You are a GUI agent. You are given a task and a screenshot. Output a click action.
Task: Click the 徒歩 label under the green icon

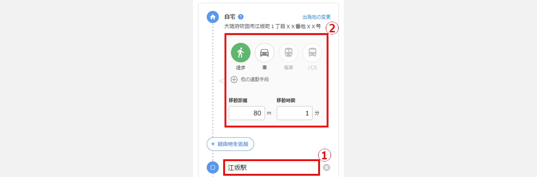(x=241, y=68)
